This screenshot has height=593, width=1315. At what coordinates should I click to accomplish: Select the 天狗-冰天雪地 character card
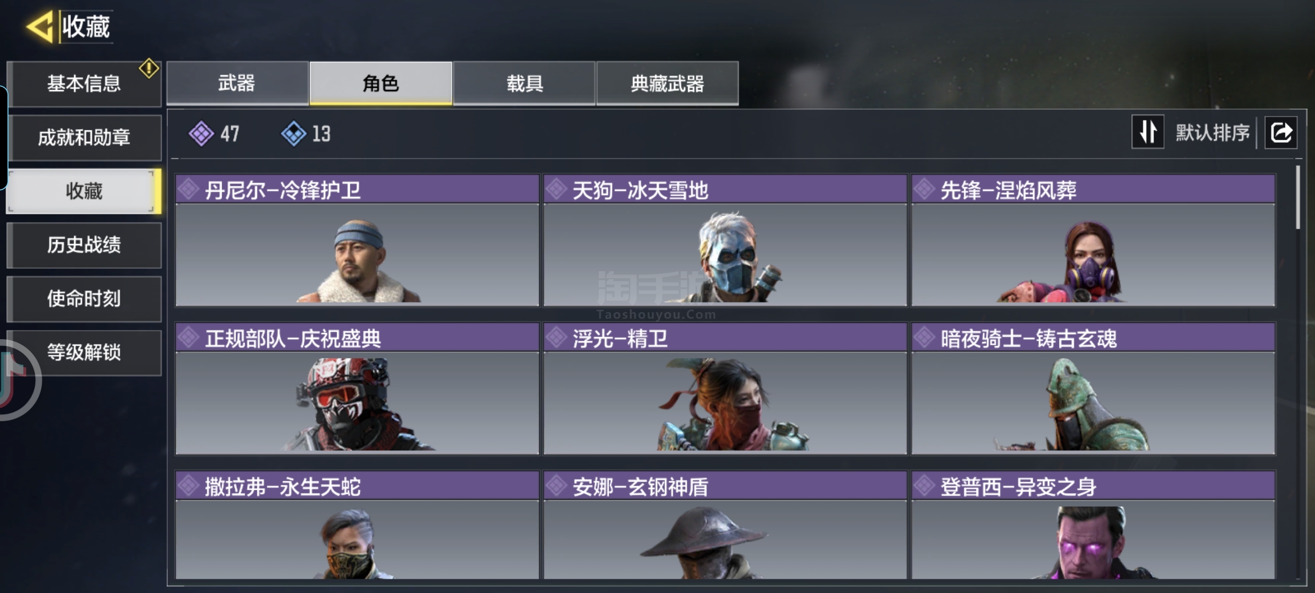tap(725, 240)
